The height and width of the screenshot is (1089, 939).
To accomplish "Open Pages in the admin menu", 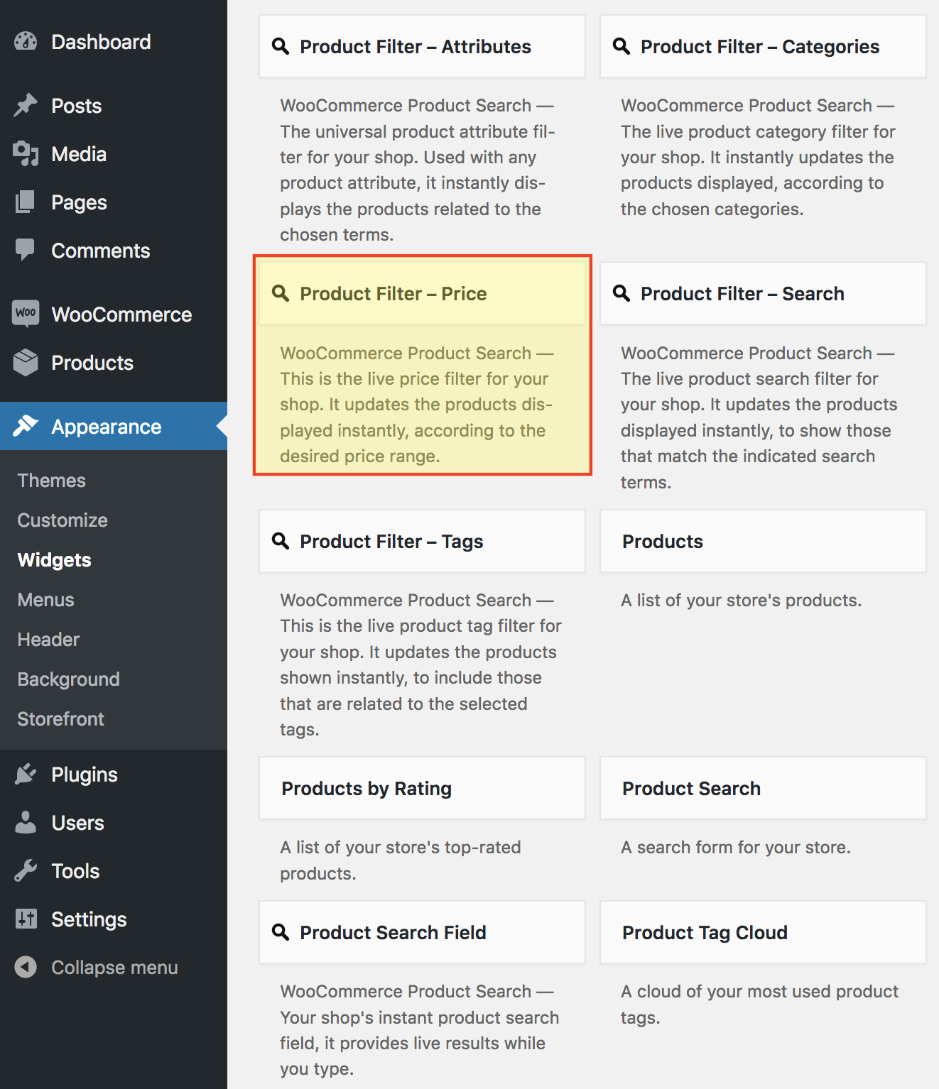I will pyautogui.click(x=114, y=202).
